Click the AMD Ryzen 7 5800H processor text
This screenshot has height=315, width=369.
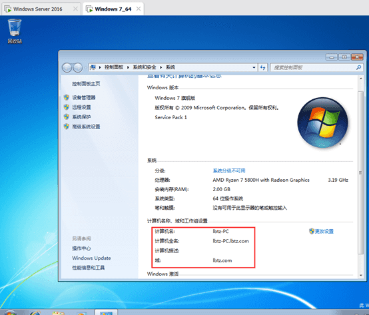click(x=261, y=180)
